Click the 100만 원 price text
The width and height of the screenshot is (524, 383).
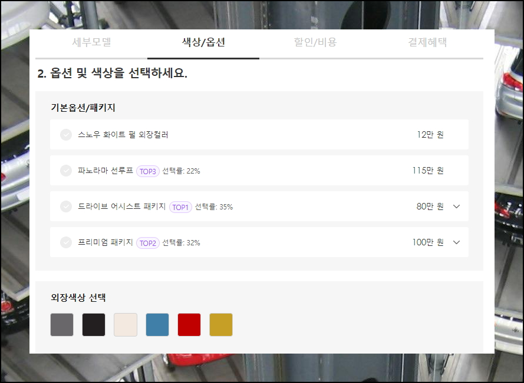tap(428, 242)
